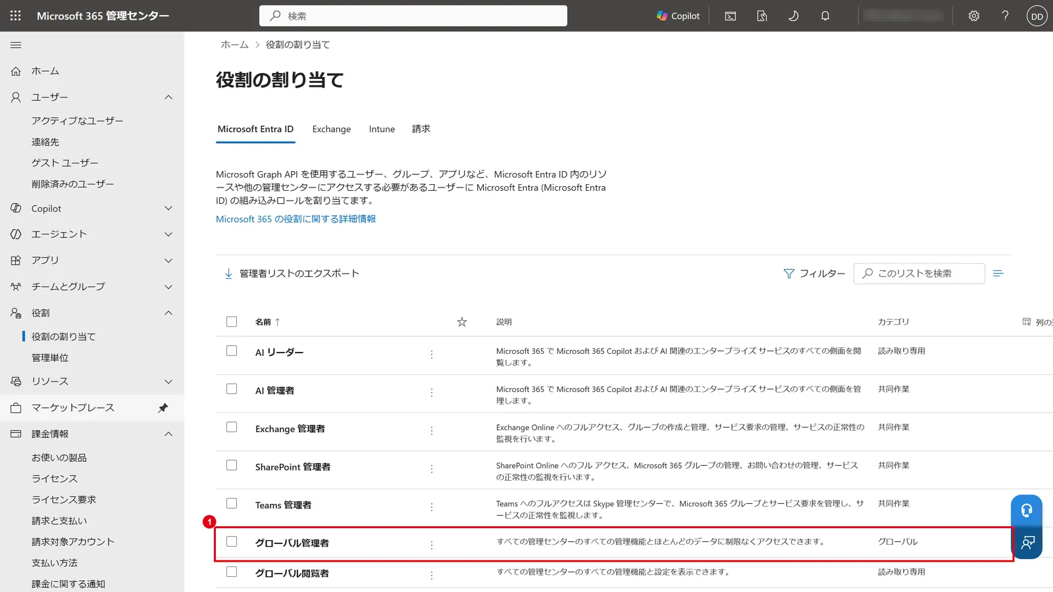Check the Teams 管理者 role checkbox
This screenshot has height=592, width=1053.
point(232,503)
